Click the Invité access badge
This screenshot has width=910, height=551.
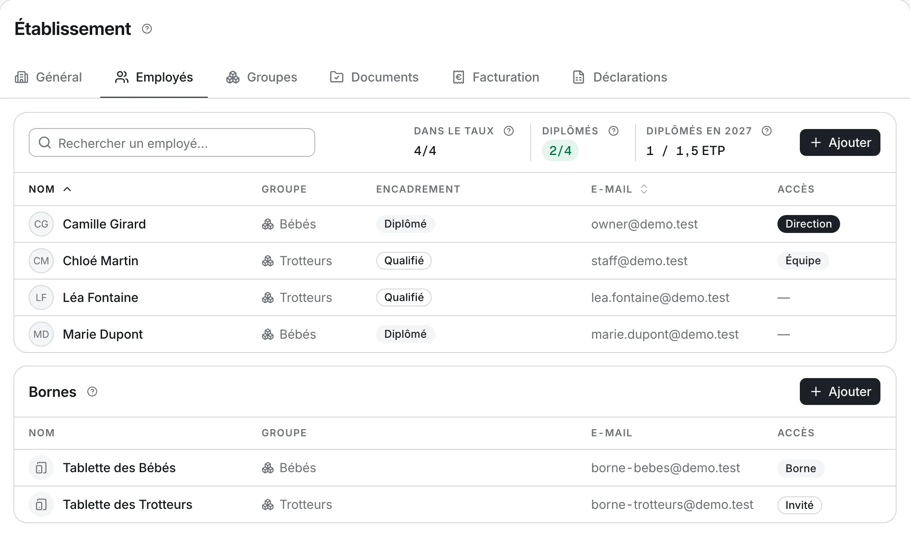click(x=799, y=505)
